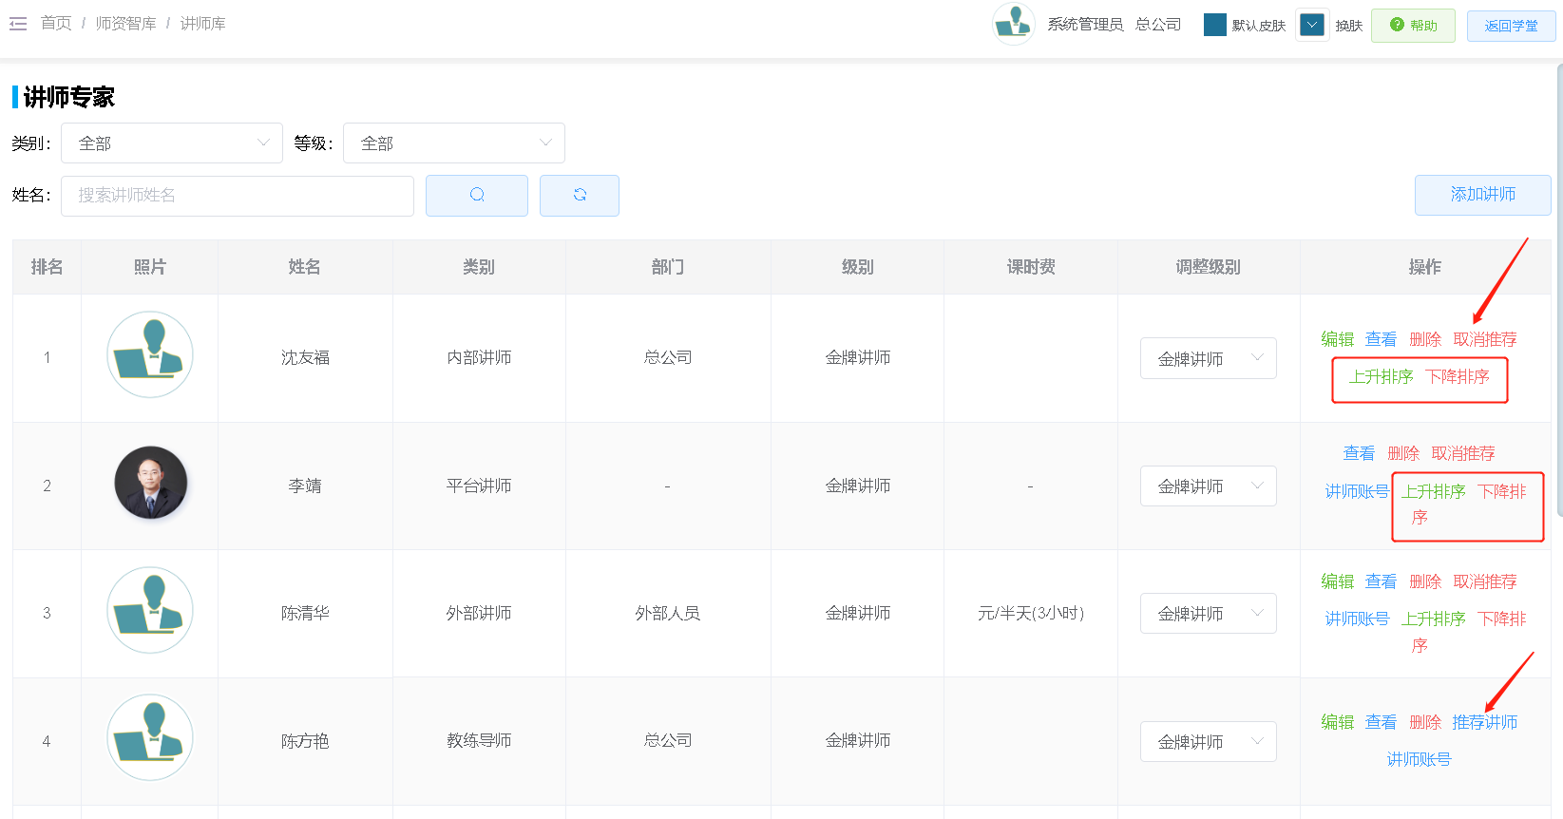Click the green help question icon

coord(1397,25)
